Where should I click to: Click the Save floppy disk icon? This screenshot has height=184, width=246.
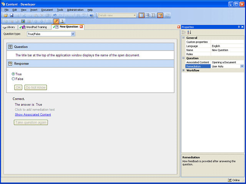pyautogui.click(x=12, y=15)
